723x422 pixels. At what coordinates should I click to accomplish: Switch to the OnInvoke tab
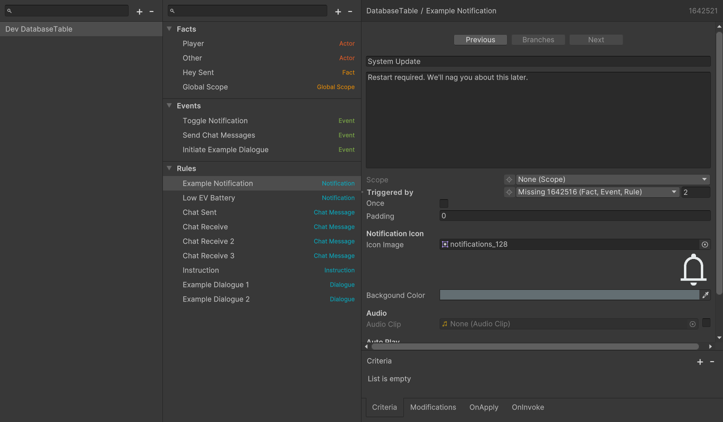point(528,408)
